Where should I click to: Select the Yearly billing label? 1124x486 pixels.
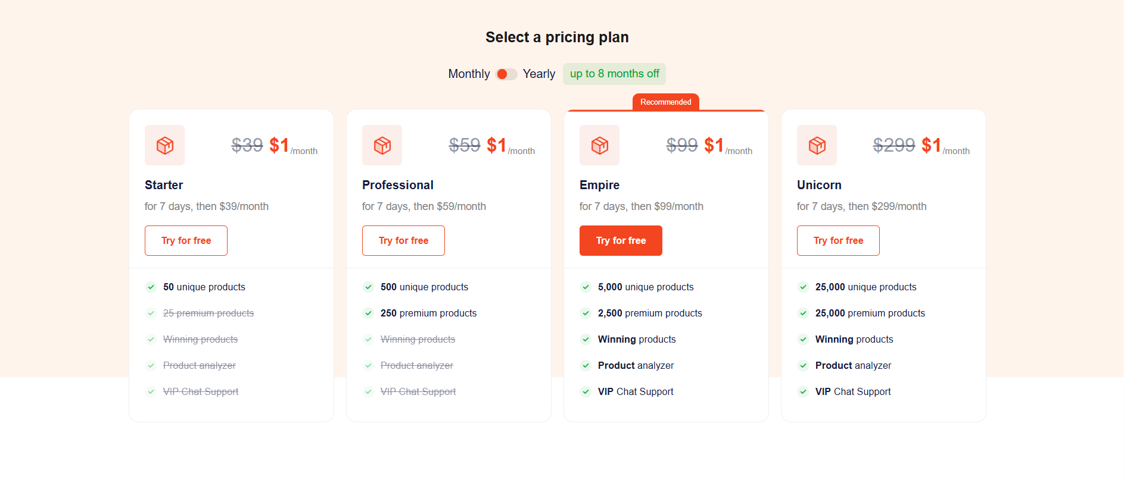coord(539,74)
